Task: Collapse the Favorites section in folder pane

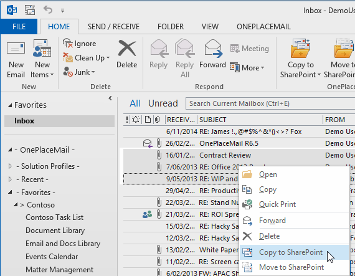Action: [x=10, y=105]
